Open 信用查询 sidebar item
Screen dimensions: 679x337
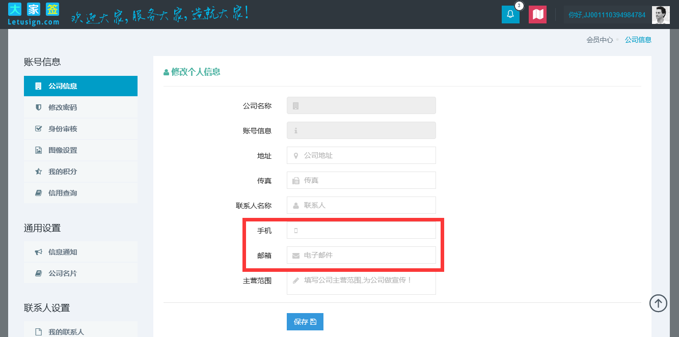click(80, 193)
